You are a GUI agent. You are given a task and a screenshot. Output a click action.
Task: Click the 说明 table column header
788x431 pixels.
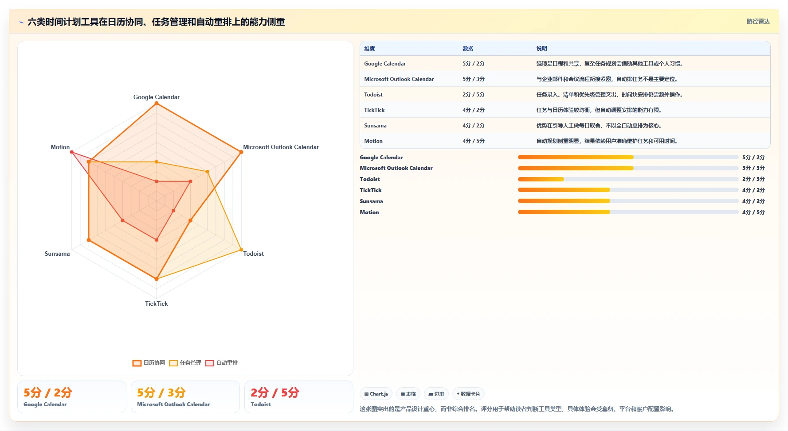[x=541, y=49]
